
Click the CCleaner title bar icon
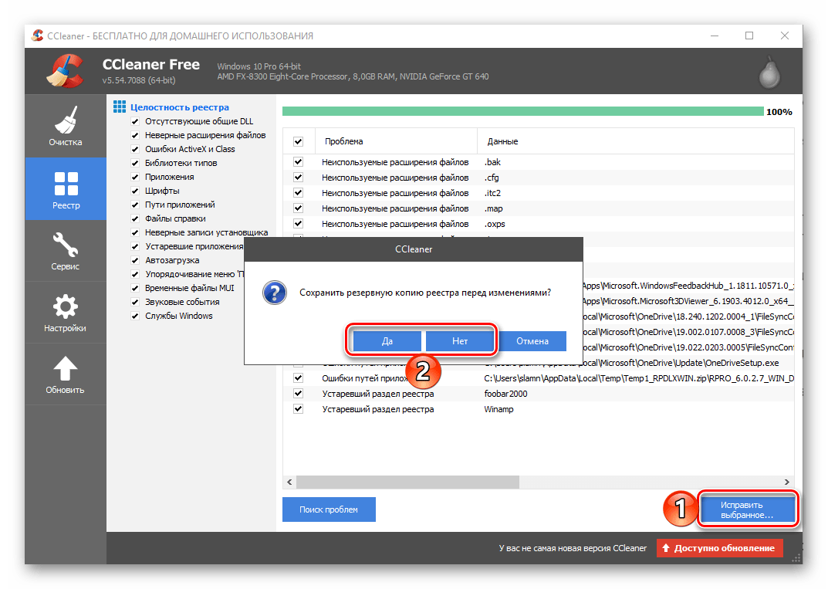[x=38, y=36]
